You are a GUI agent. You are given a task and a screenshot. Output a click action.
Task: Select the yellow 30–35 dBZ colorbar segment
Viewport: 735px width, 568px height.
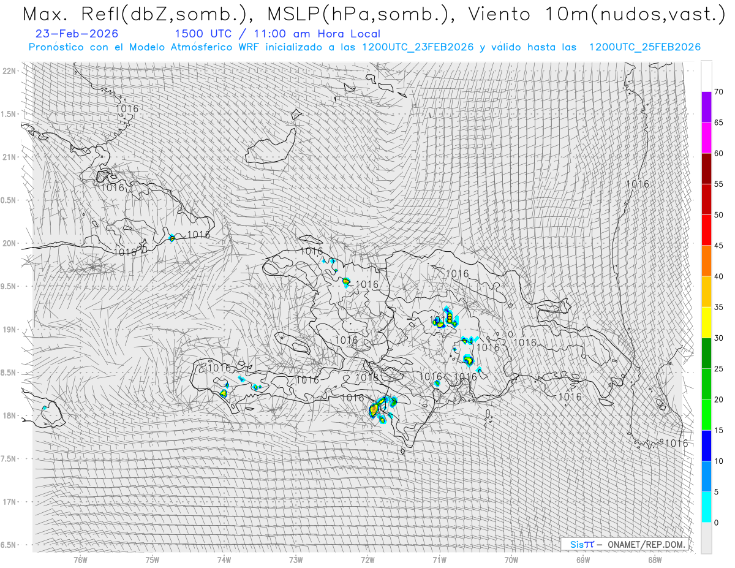tap(706, 322)
